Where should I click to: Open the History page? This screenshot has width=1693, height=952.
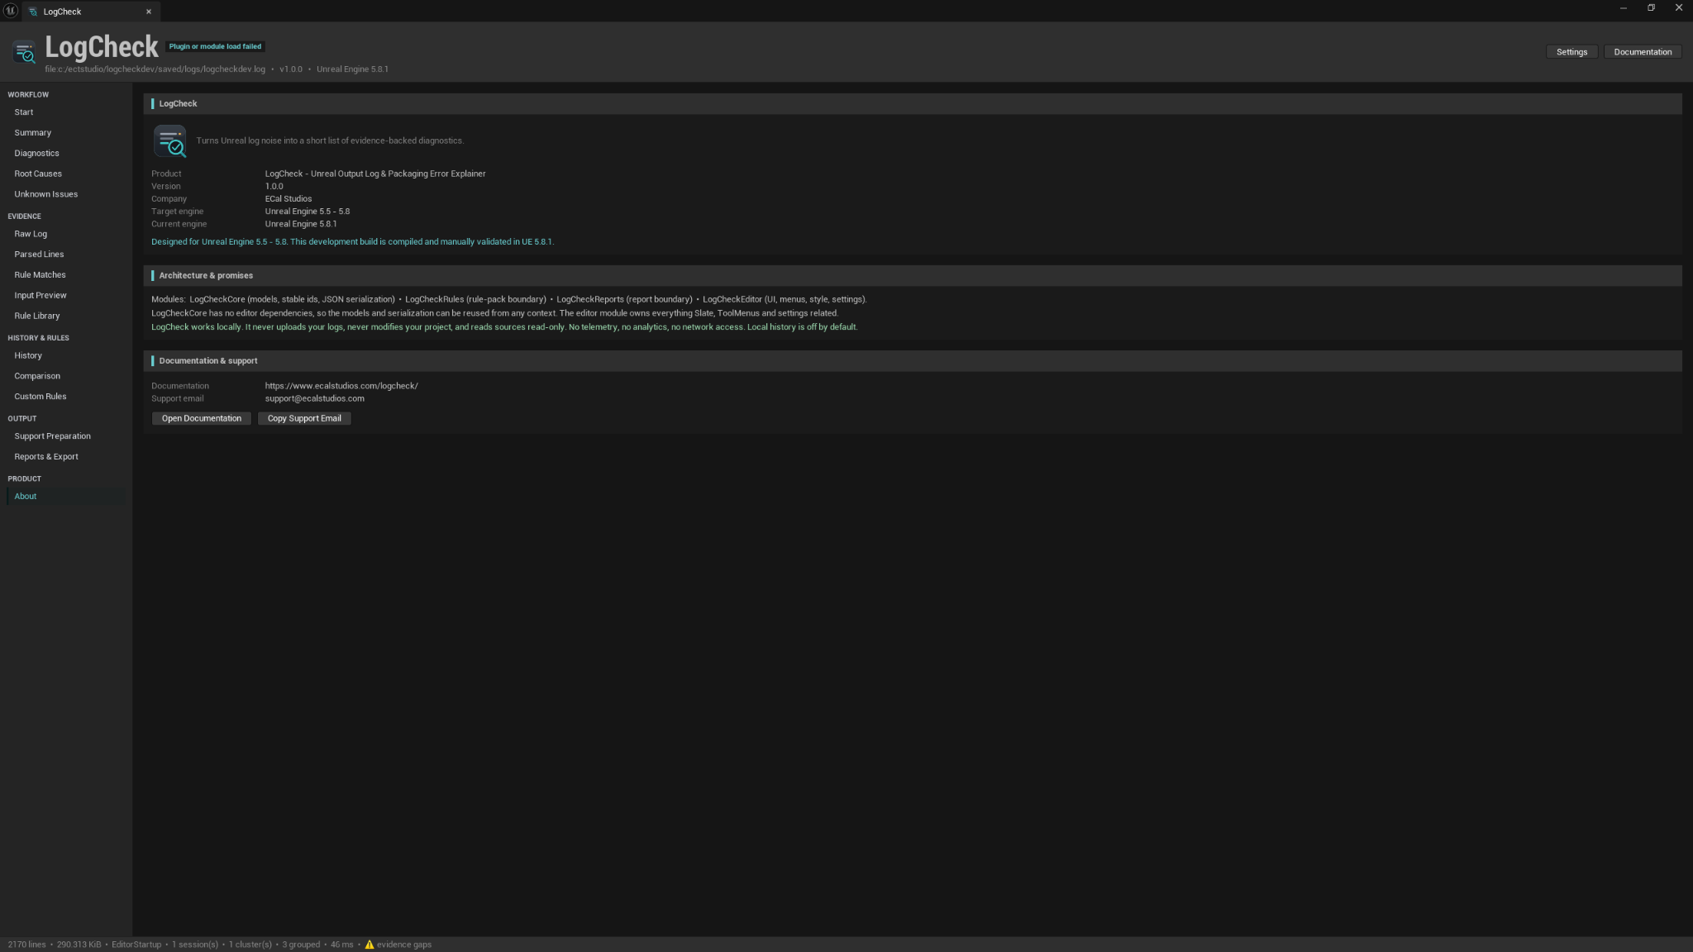(x=66, y=356)
